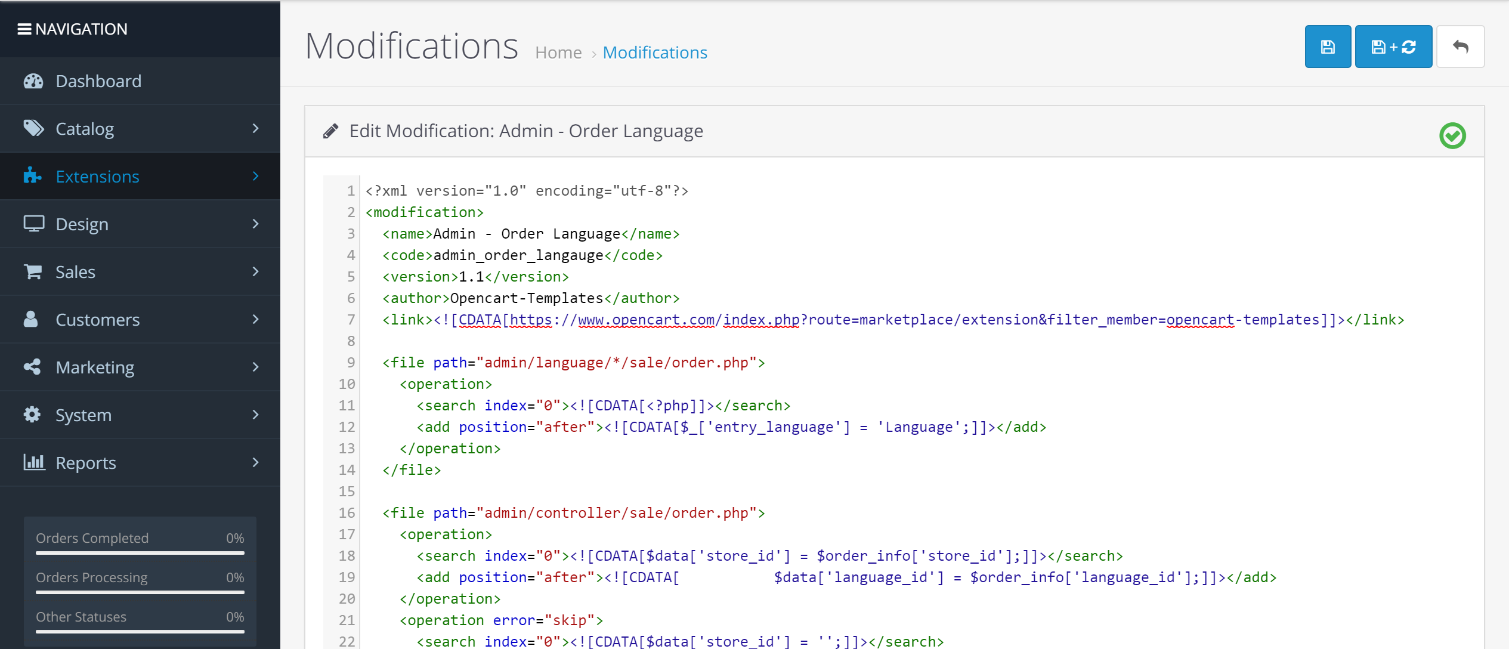Screen dimensions: 1509x649
Task: Expand the Catalog menu section
Action: click(x=140, y=128)
